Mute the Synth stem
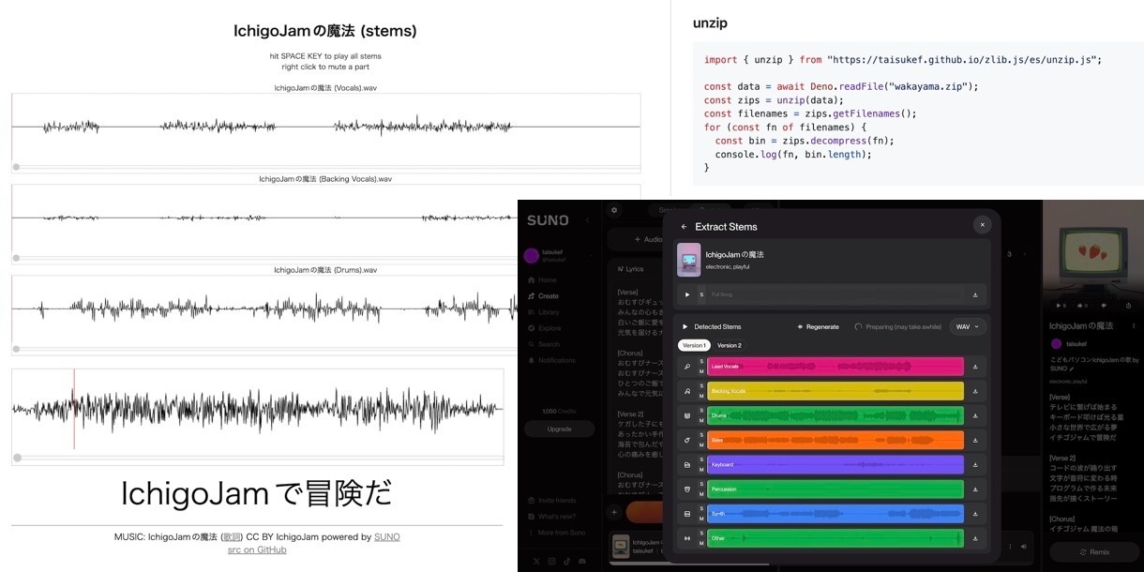This screenshot has width=1144, height=572. (701, 519)
